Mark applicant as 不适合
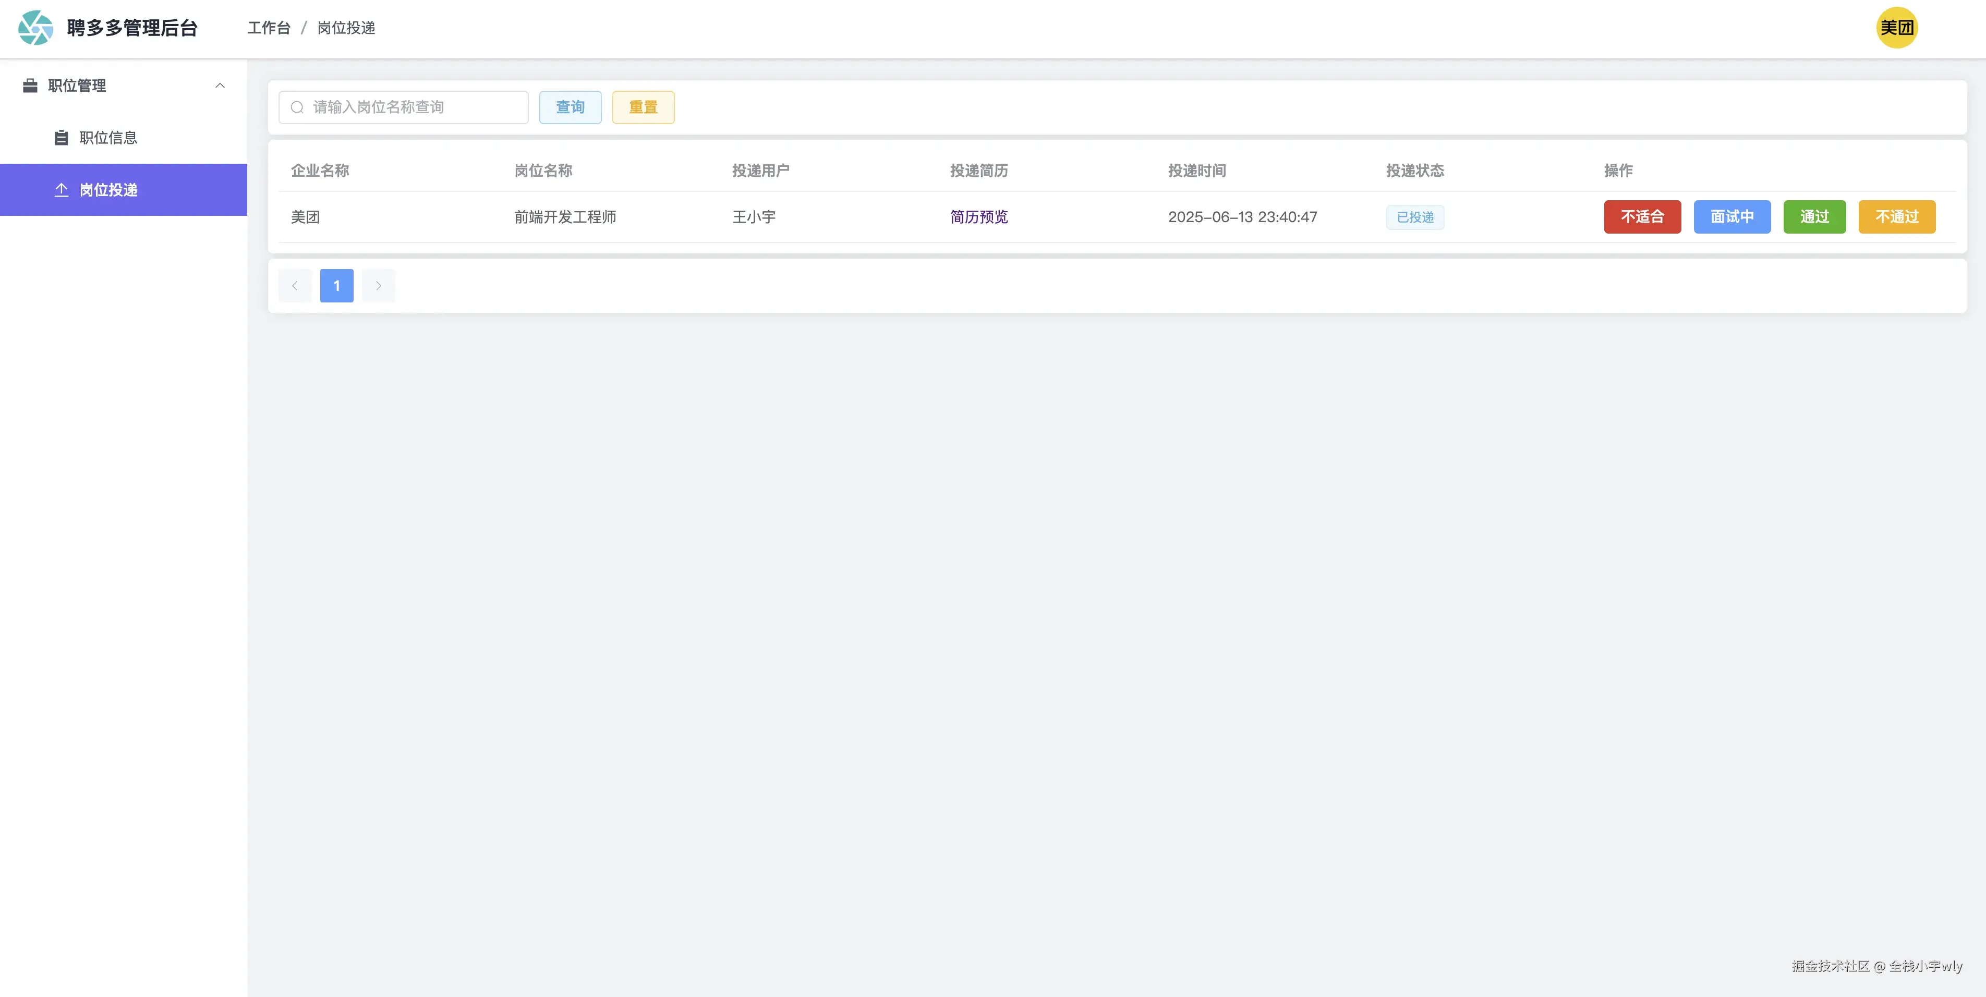Screen dimensions: 1986x997 click(x=1642, y=217)
